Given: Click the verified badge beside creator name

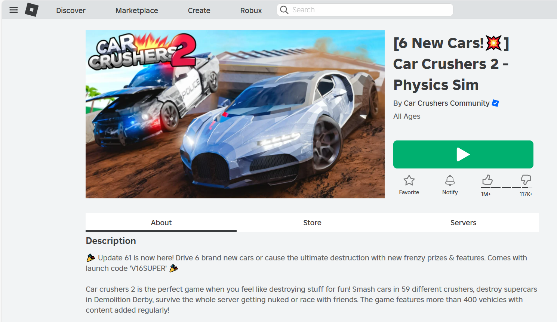Looking at the screenshot, I should point(495,103).
